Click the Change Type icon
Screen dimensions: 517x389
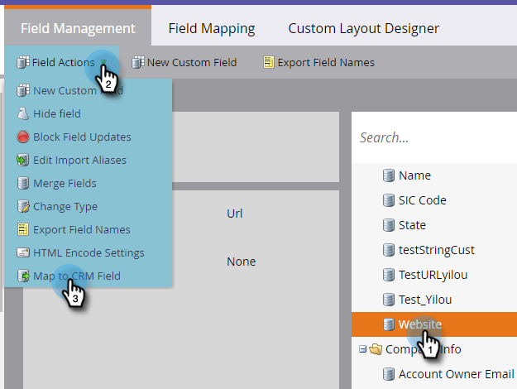tap(23, 206)
